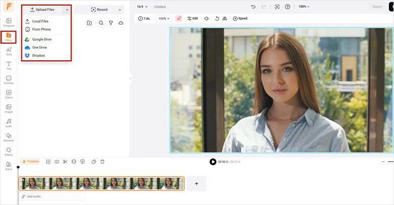Click the add scene icon in timeline toolbar
This screenshot has height=205, width=394.
point(48,162)
